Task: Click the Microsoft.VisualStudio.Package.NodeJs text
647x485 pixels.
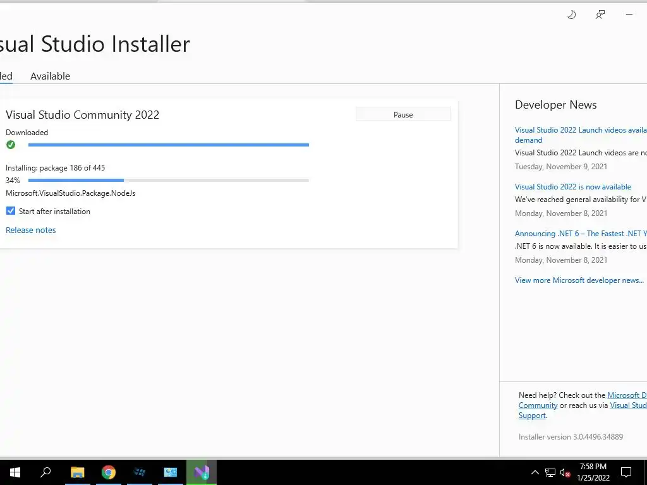Action: coord(71,193)
